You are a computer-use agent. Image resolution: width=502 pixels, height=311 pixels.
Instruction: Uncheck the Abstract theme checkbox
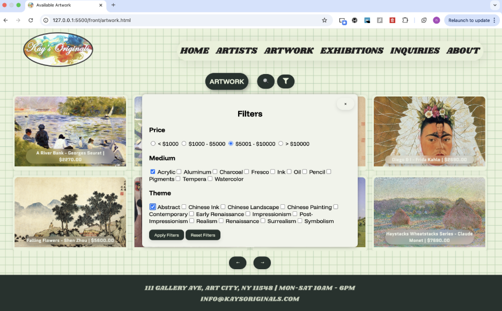tap(153, 206)
